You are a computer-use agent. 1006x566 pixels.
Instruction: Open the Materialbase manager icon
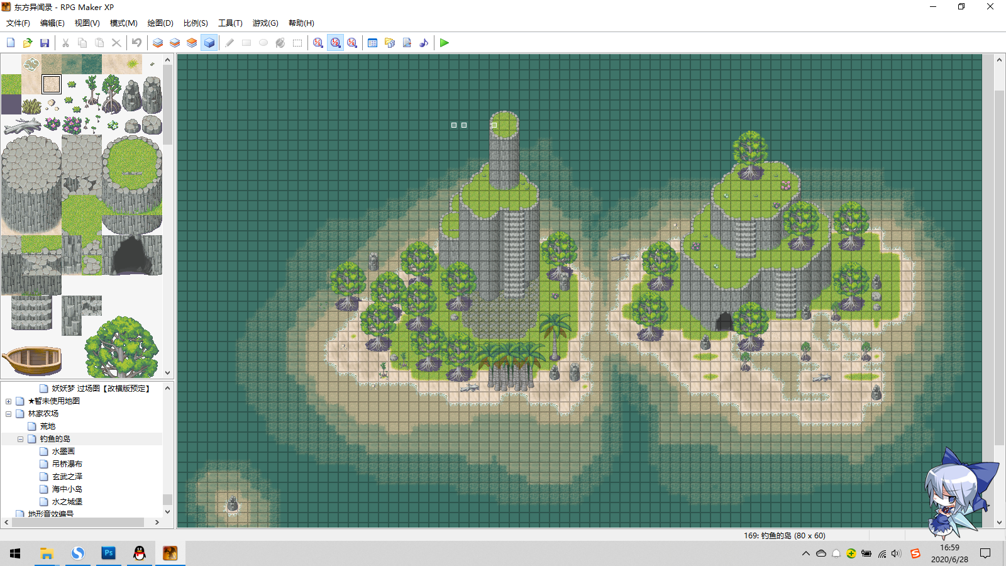[x=390, y=43]
